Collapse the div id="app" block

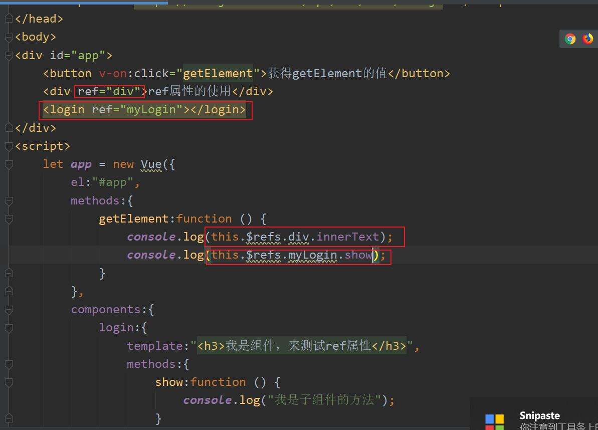pos(9,56)
